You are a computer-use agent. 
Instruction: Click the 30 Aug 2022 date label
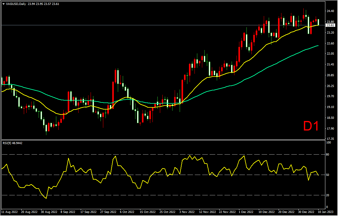pyautogui.click(x=49, y=212)
